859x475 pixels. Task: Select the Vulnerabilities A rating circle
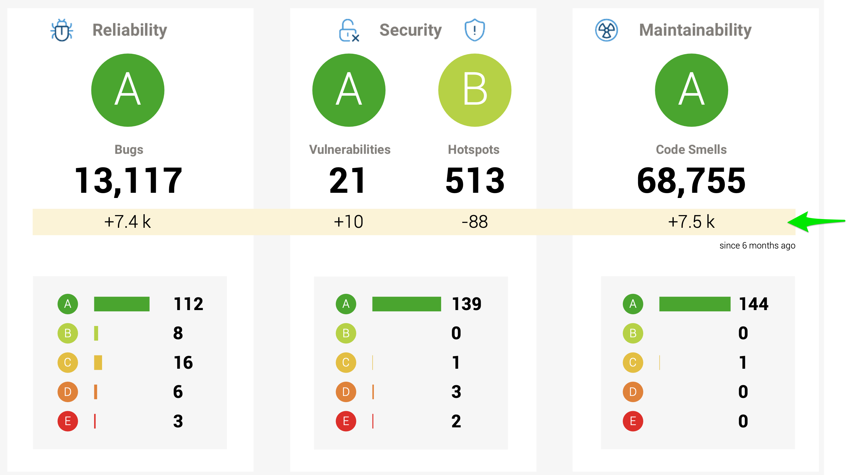pyautogui.click(x=349, y=90)
